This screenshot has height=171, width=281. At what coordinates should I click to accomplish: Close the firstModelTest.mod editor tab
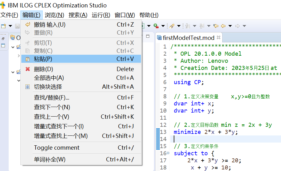[219, 37]
